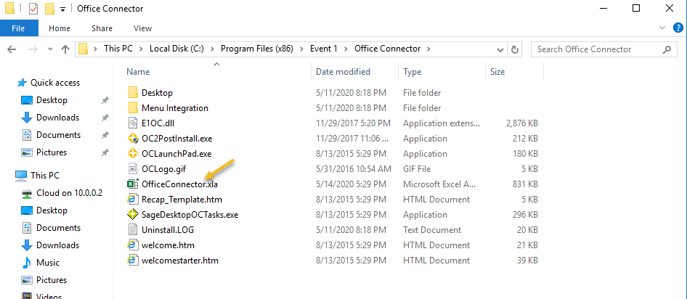Click Cloud on 10.0.0.2 drive icon
This screenshot has height=299, width=687.
click(x=27, y=193)
